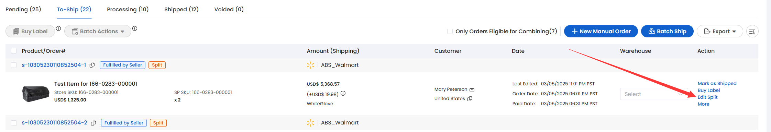Expand the Batch Actions dropdown

coord(98,31)
